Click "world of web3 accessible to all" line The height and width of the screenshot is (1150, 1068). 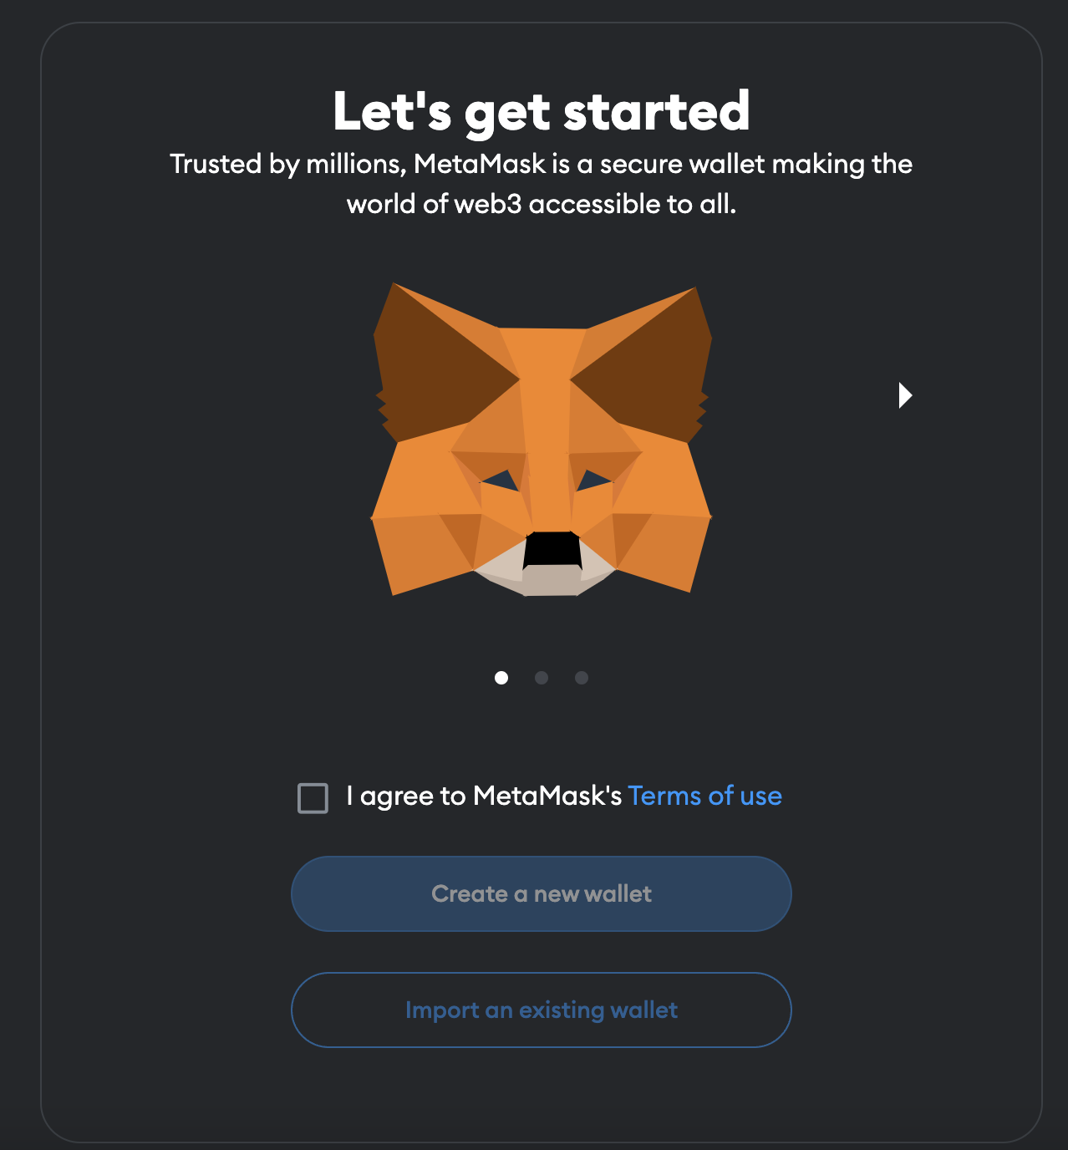point(542,204)
